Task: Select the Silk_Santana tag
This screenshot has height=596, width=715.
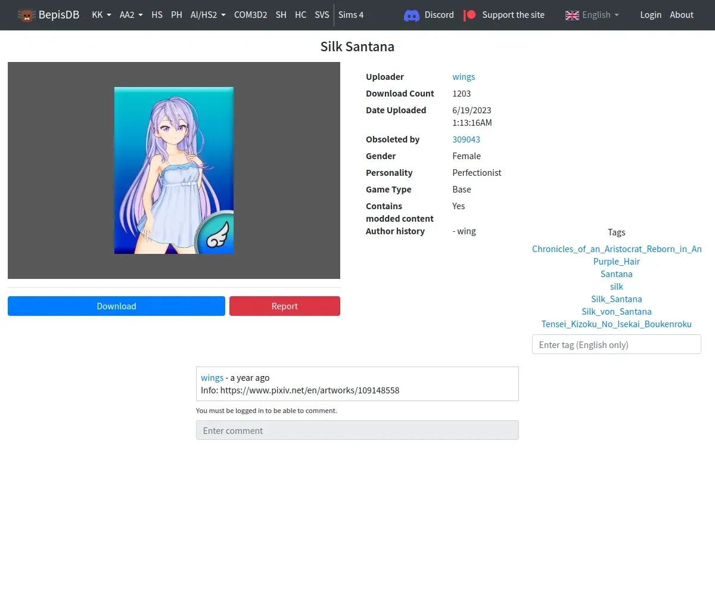Action: point(617,299)
